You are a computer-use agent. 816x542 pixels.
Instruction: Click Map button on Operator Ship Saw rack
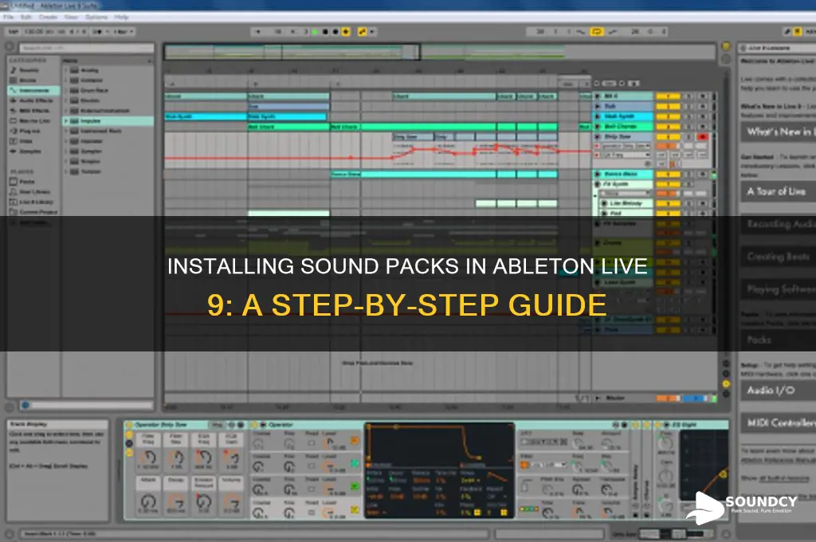click(x=217, y=425)
